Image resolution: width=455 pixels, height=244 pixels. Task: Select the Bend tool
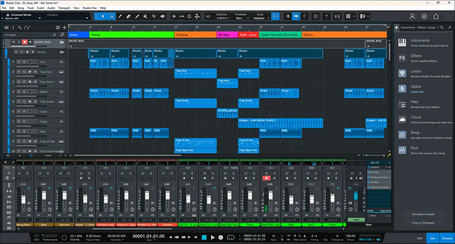(154, 16)
